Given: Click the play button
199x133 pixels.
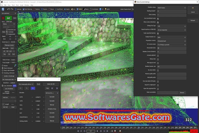Looking at the screenshot, I should point(97,131).
